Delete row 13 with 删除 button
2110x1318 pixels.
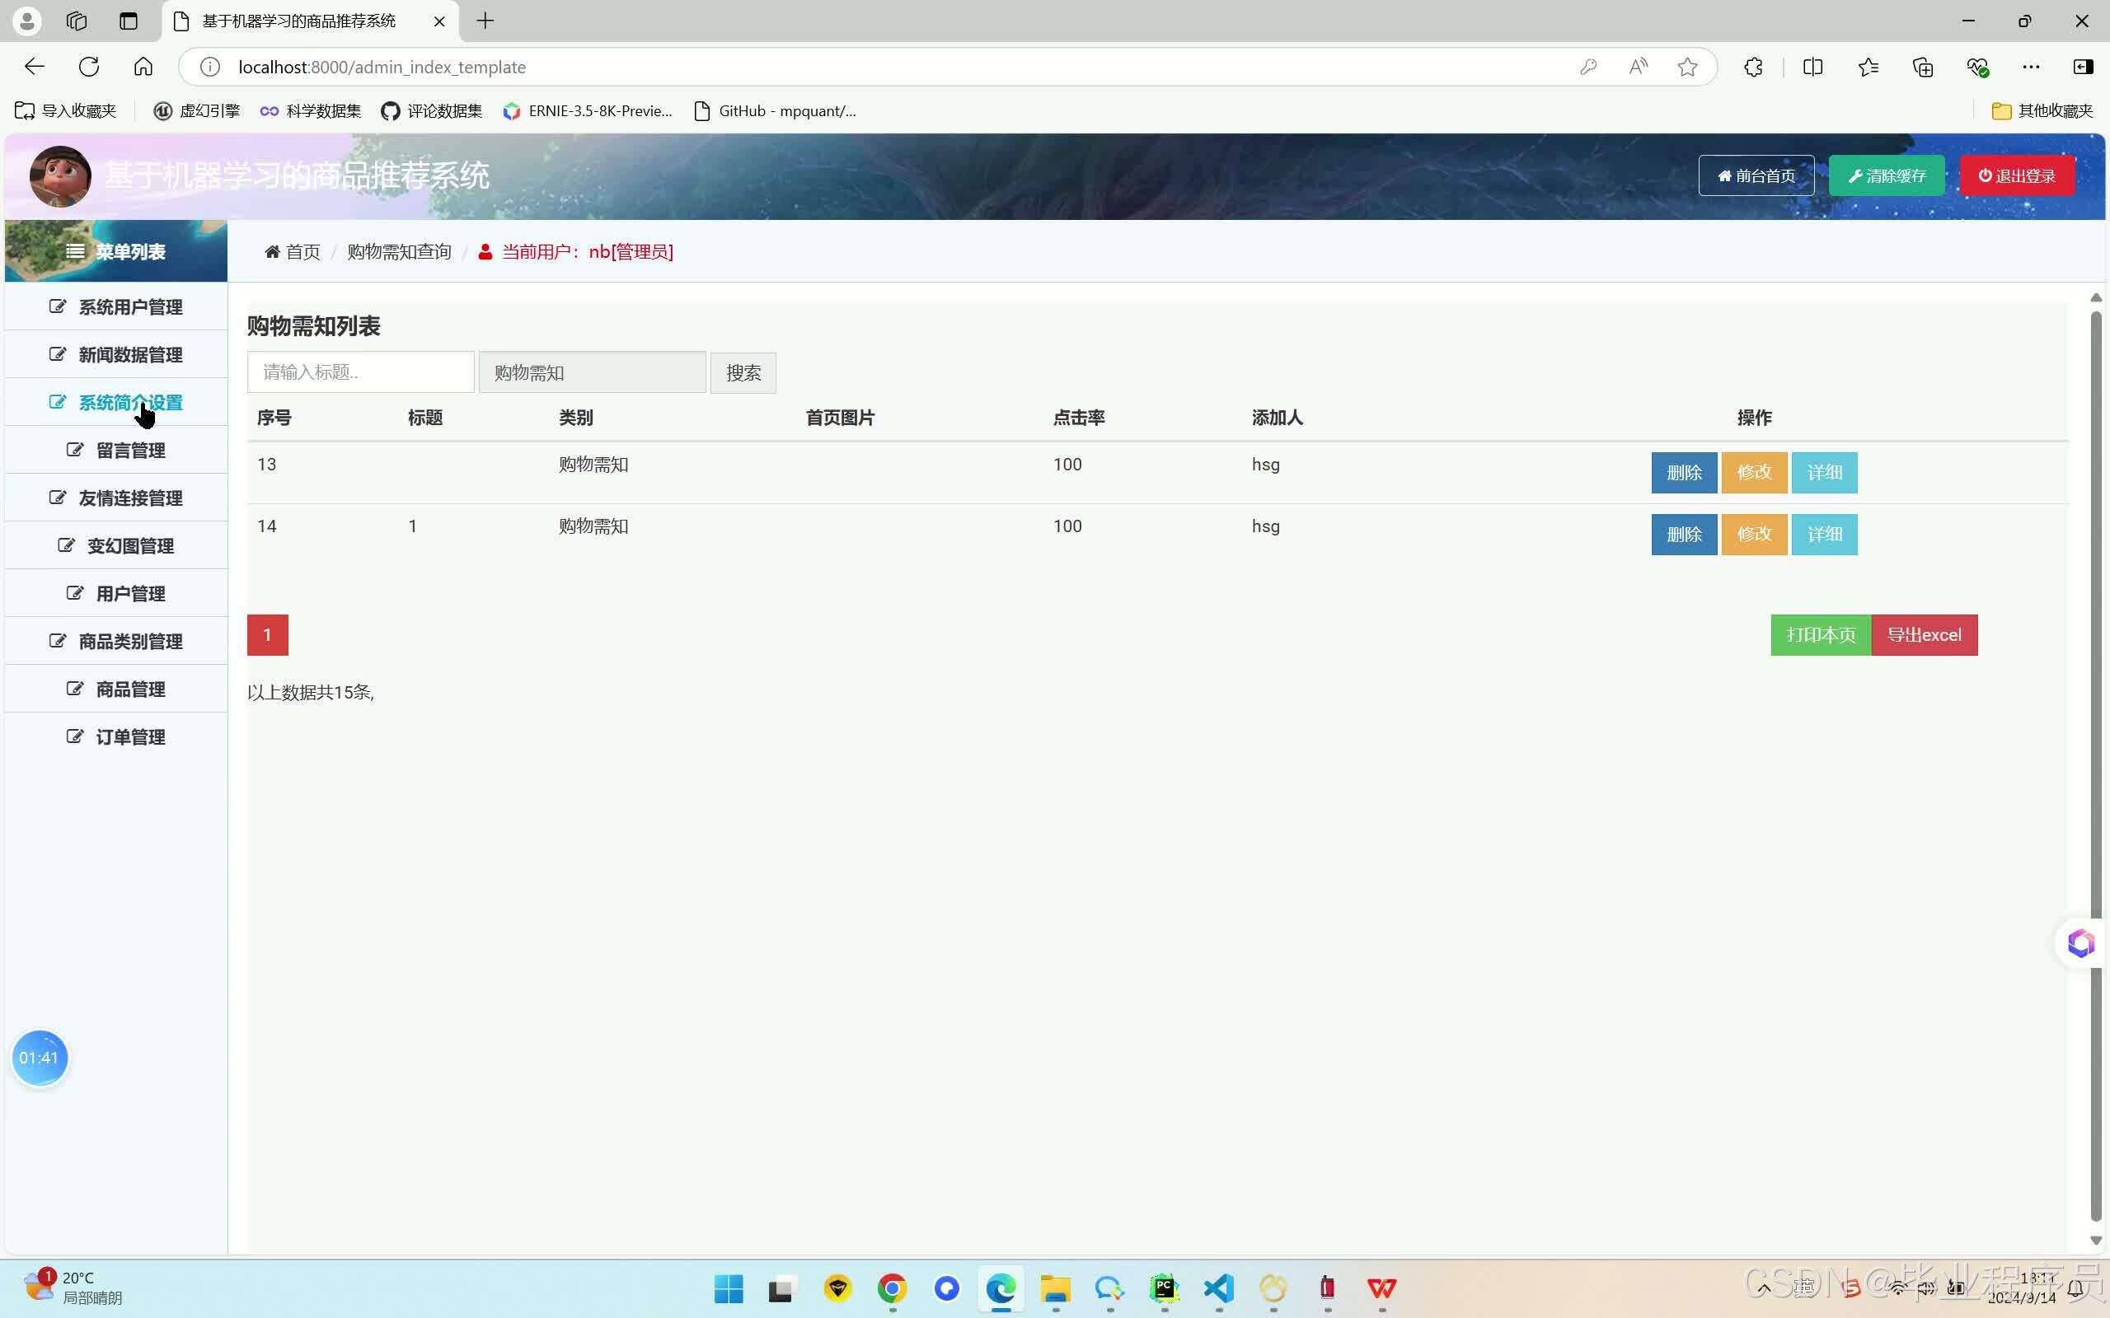click(x=1684, y=473)
